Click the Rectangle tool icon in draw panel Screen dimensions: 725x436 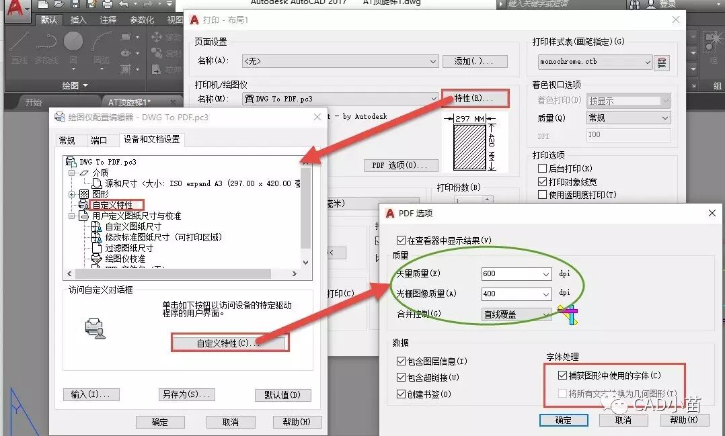[126, 37]
